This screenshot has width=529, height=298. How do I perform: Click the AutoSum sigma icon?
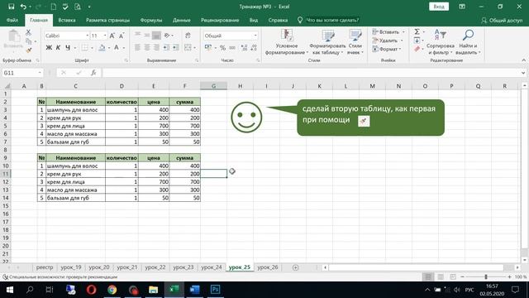(417, 31)
